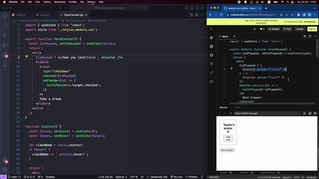Open the Search view in VS Code activity bar
319x179 pixels.
tap(4, 25)
